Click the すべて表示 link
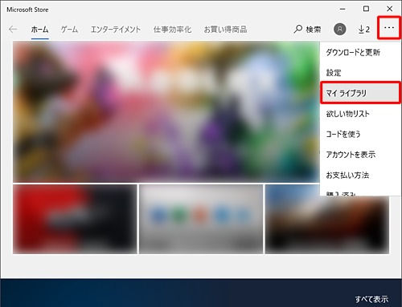The height and width of the screenshot is (307, 402). (371, 299)
